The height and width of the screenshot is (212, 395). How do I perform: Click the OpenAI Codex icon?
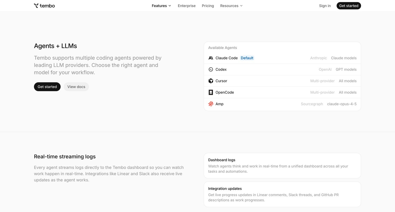click(211, 70)
